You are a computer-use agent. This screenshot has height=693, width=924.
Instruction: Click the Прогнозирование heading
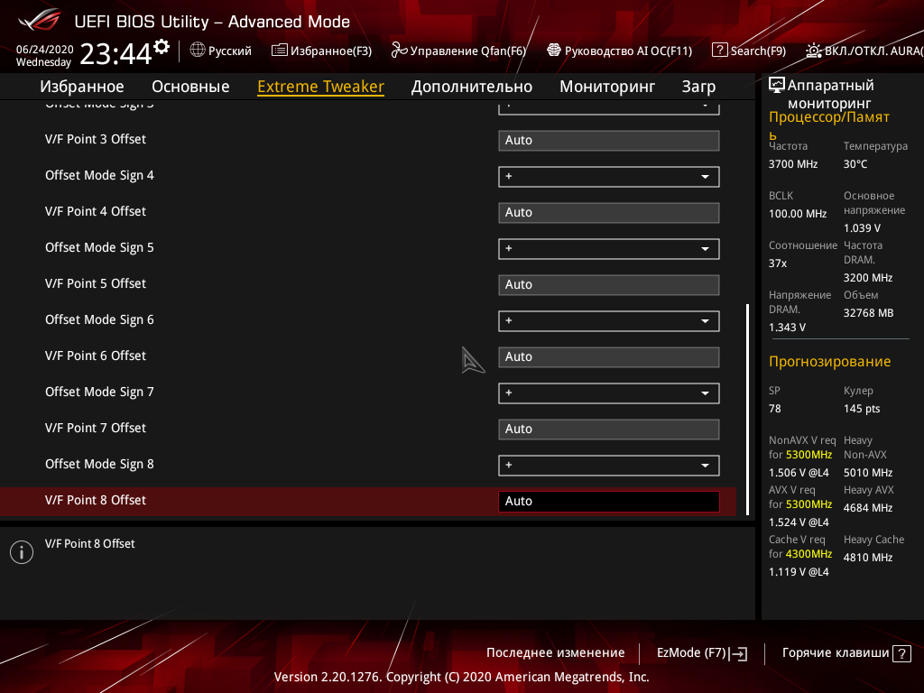[830, 362]
